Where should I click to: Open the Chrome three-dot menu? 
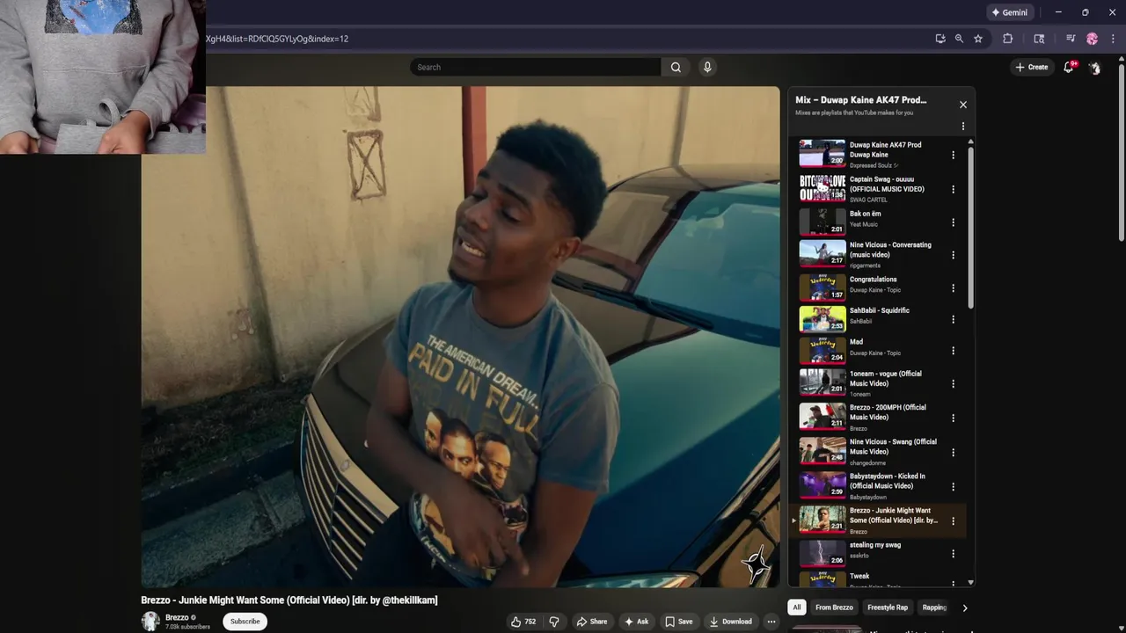[1113, 39]
